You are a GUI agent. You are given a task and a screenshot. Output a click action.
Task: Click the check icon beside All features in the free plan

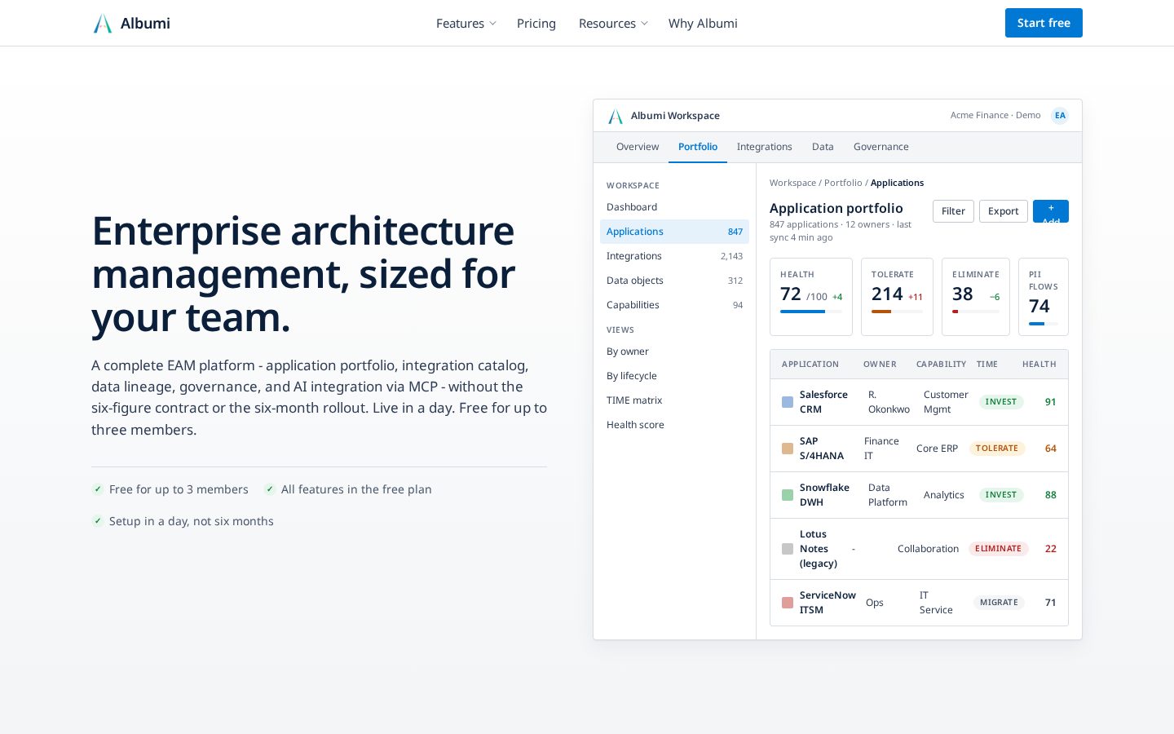(x=270, y=489)
